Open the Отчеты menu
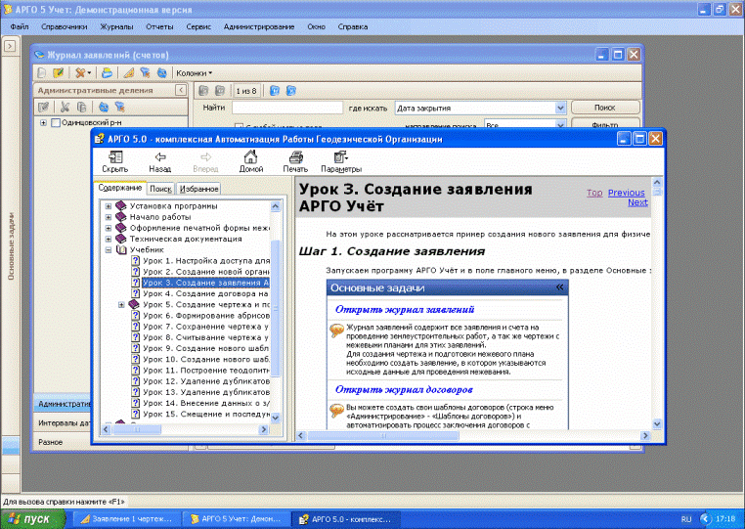This screenshot has width=745, height=529. (x=159, y=26)
